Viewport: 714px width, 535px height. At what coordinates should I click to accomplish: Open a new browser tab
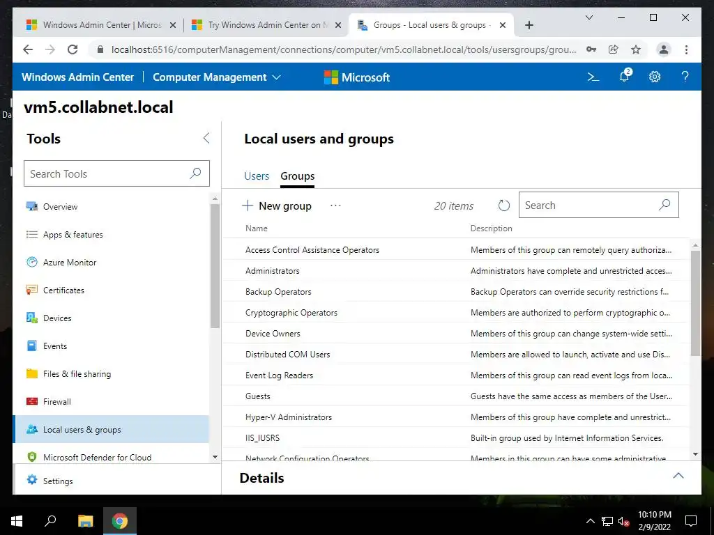coord(529,26)
